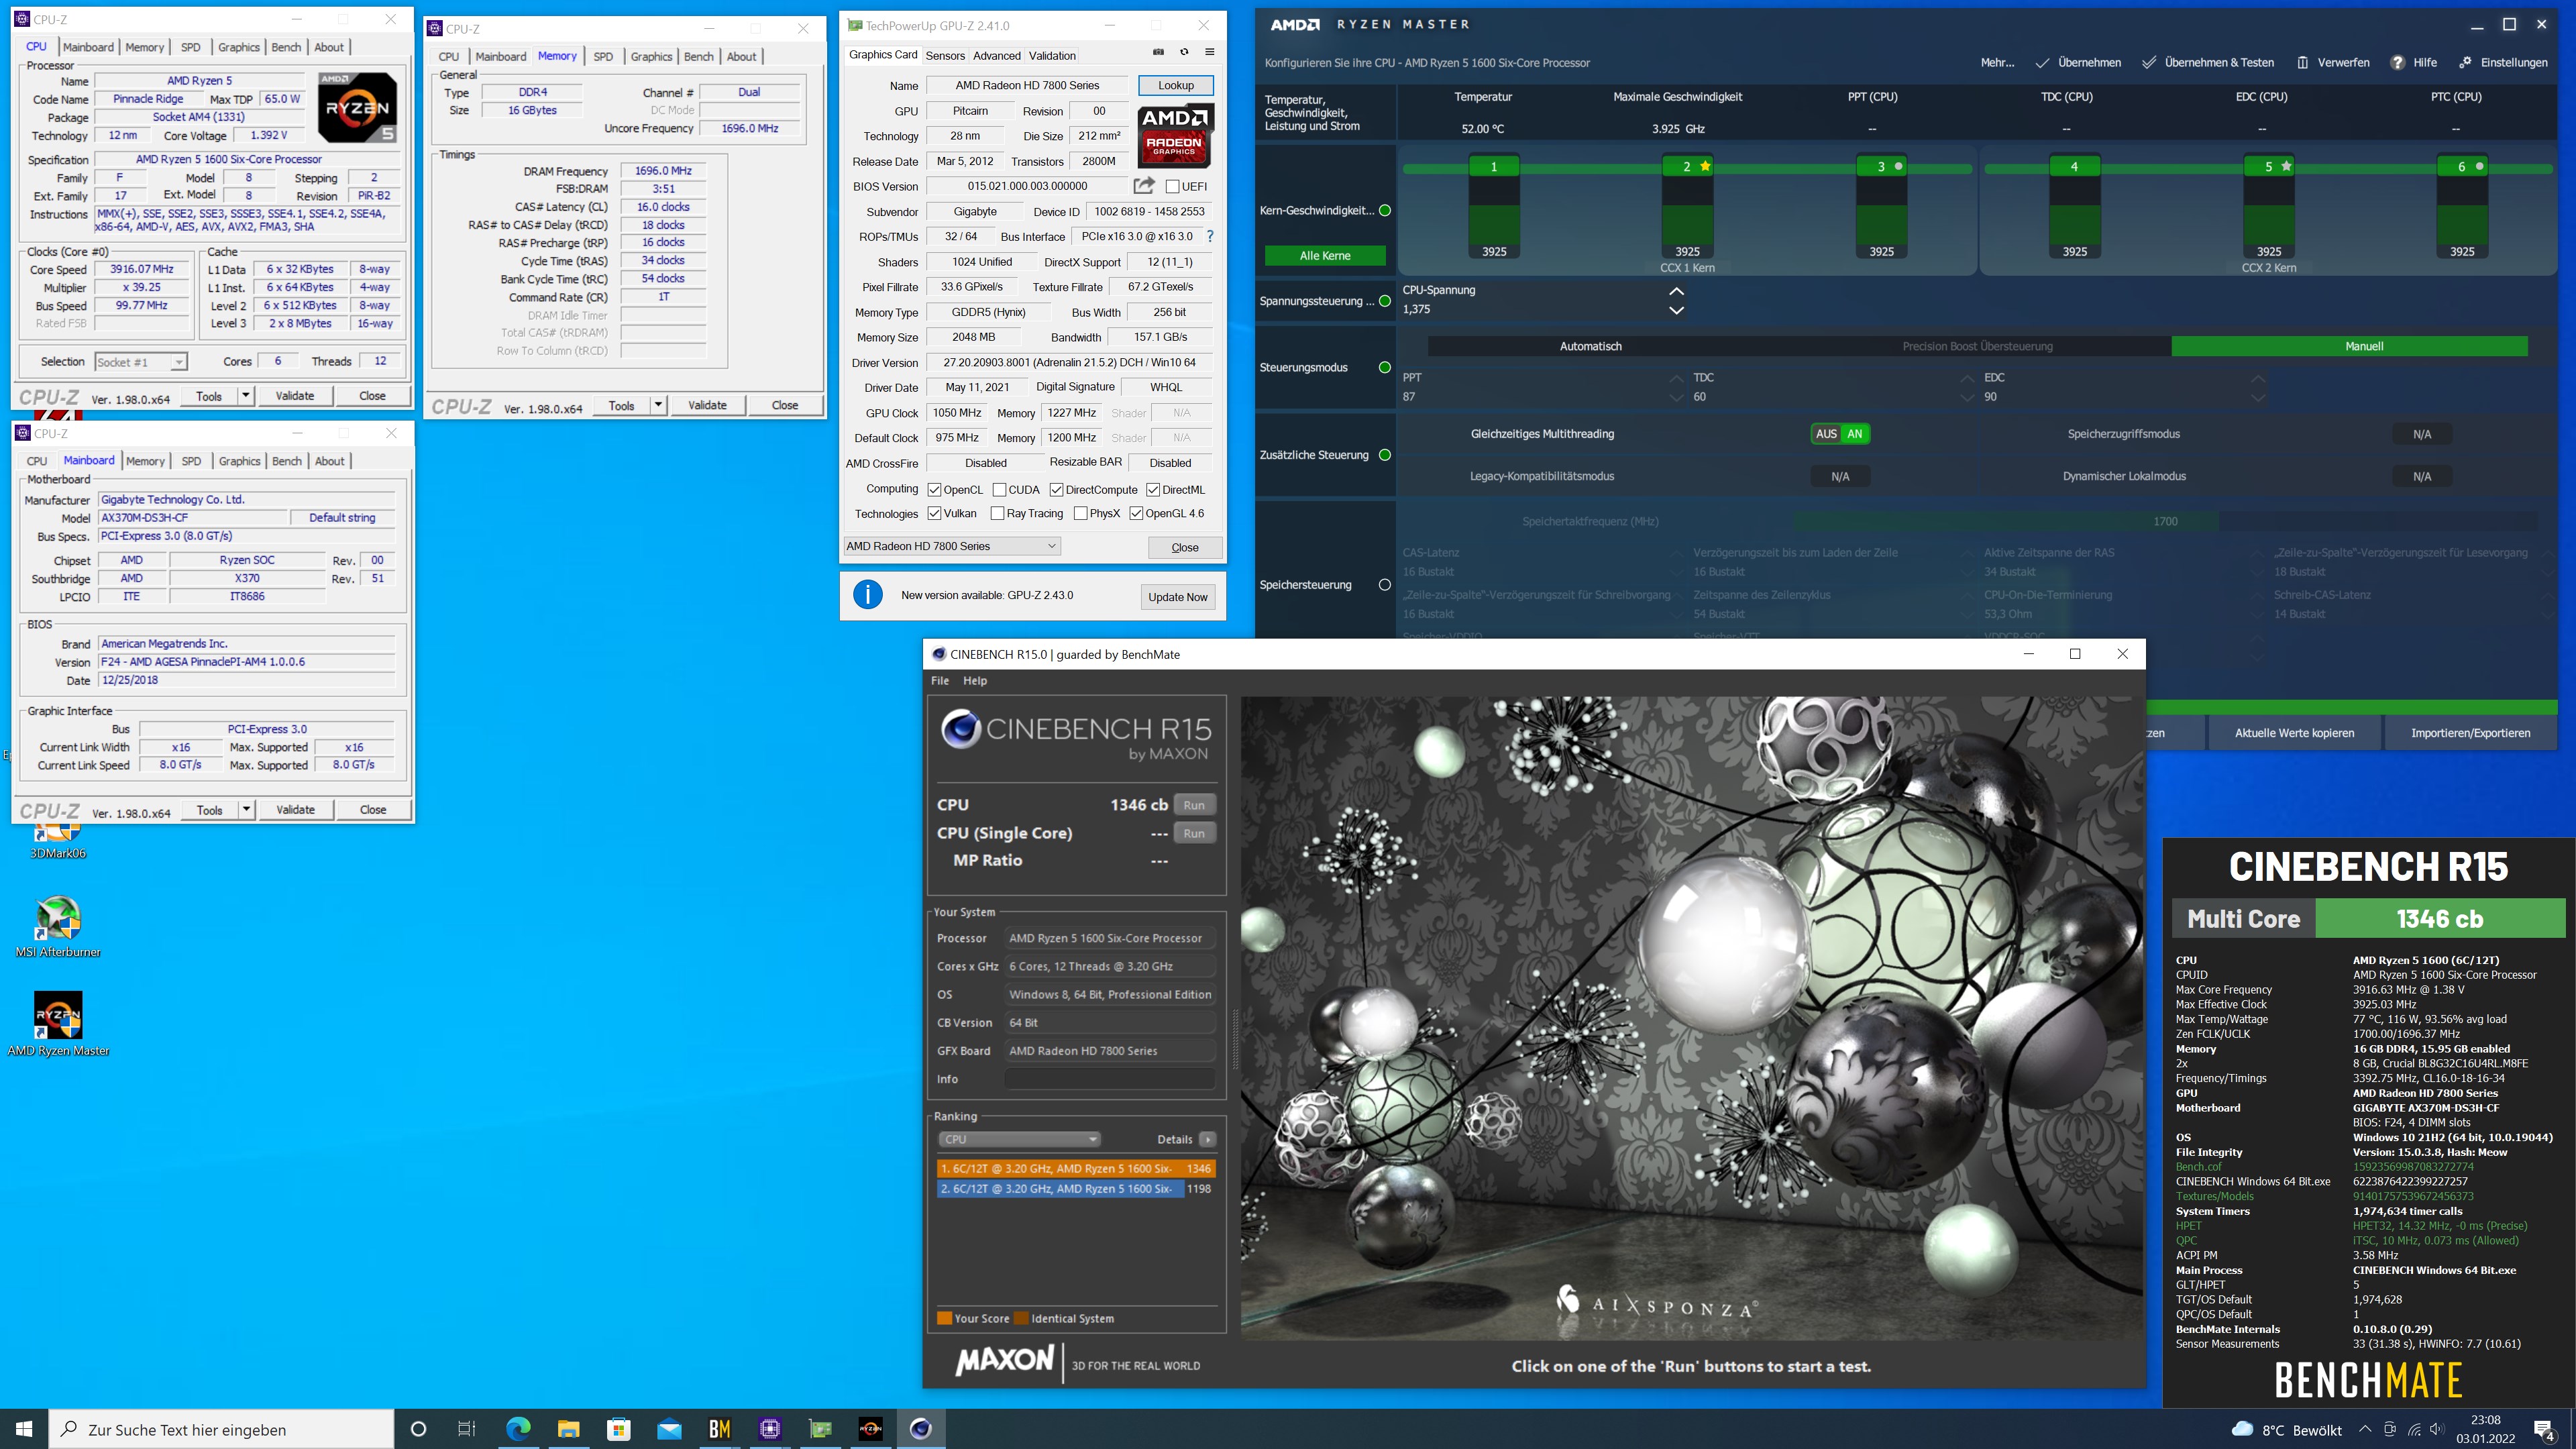The height and width of the screenshot is (1449, 2576).
Task: Toggle the OpenCL checkbox
Action: 934,489
